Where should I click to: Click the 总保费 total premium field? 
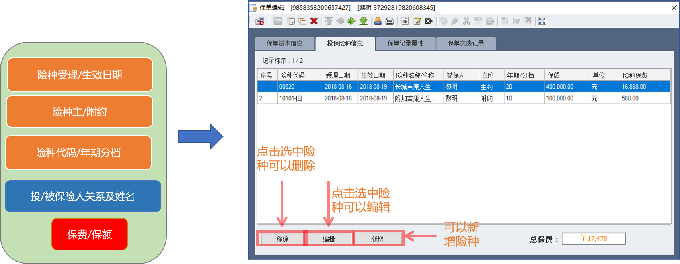[594, 238]
